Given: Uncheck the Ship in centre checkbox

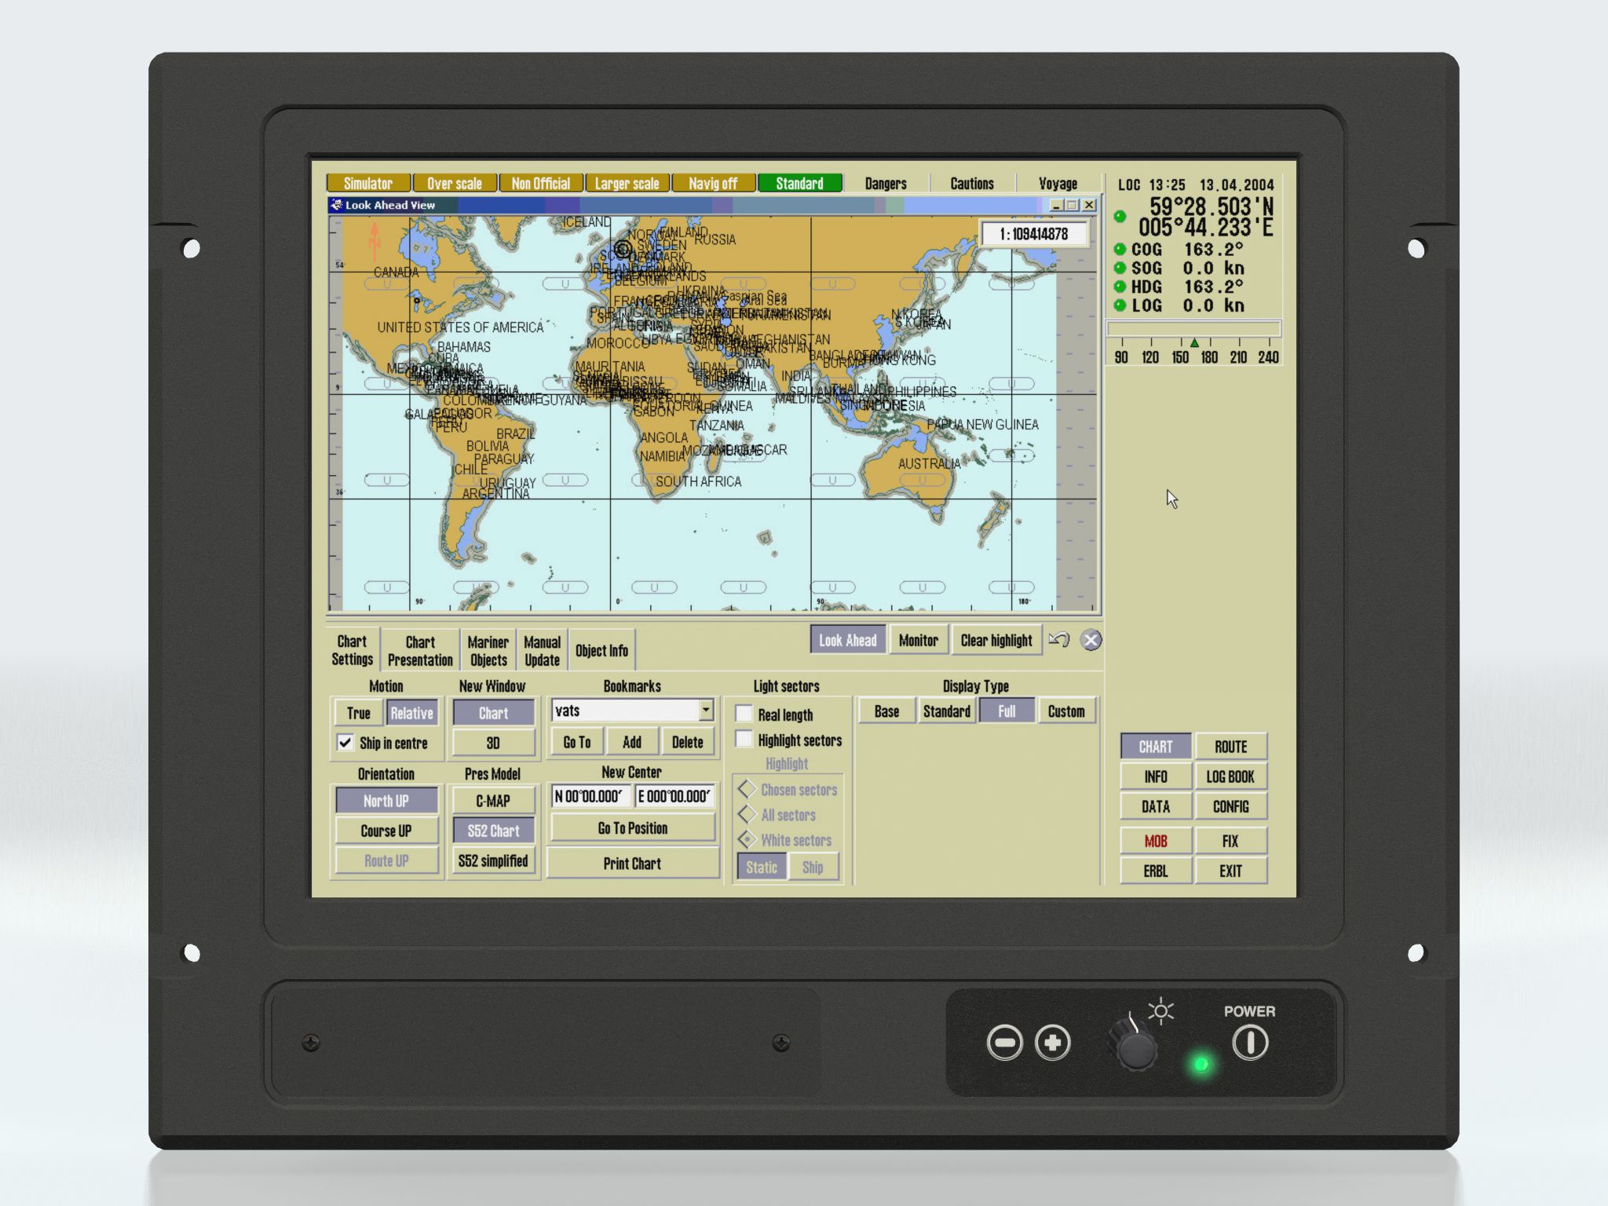Looking at the screenshot, I should coord(345,743).
